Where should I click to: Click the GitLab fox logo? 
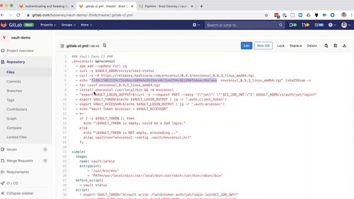[x=4, y=25]
